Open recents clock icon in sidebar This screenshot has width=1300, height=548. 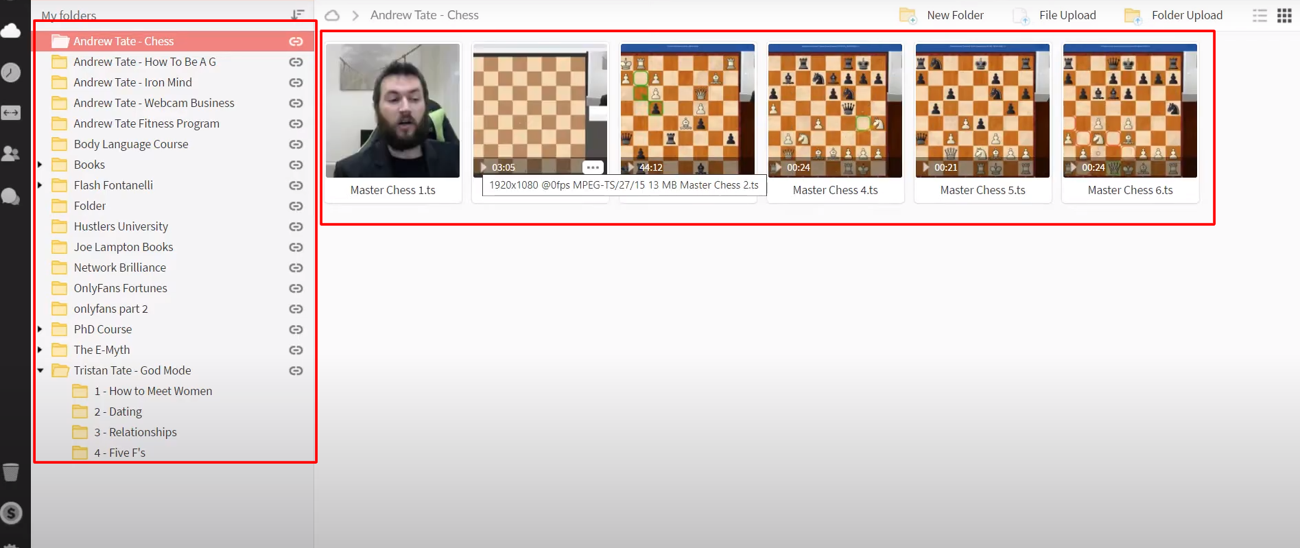11,72
